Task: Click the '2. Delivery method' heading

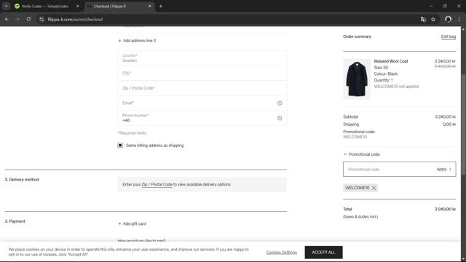Action: point(22,180)
